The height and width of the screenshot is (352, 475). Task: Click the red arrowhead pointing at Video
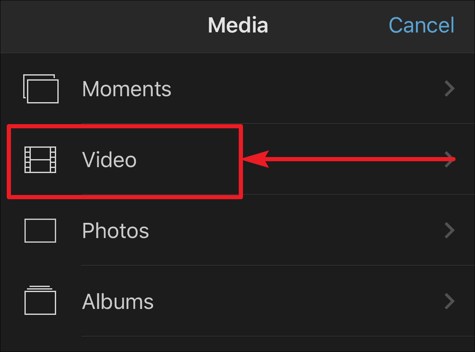[x=256, y=159]
